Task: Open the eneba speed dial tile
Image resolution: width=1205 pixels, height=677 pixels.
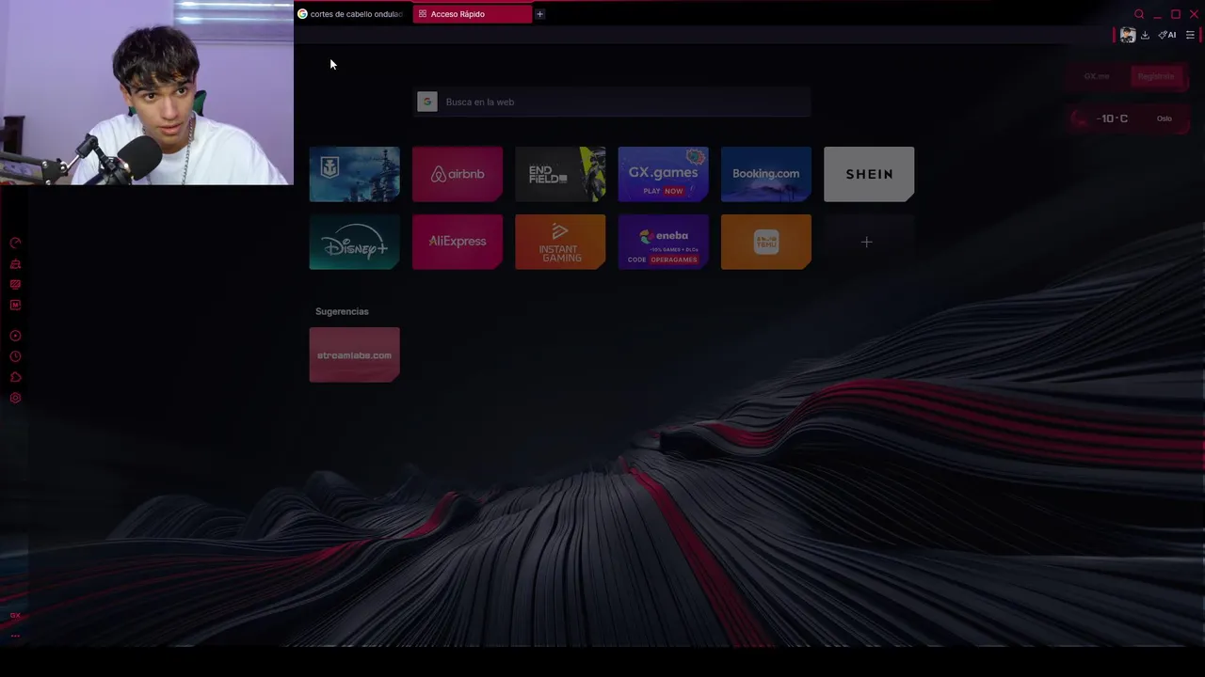Action: pyautogui.click(x=663, y=242)
